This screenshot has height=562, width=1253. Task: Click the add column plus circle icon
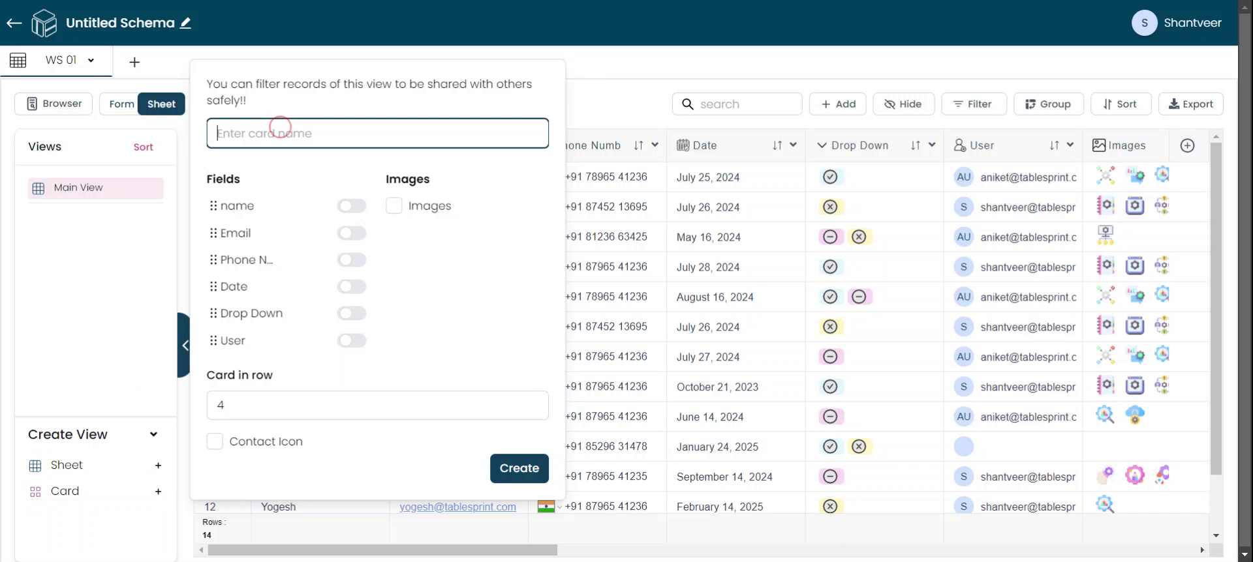(x=1187, y=146)
